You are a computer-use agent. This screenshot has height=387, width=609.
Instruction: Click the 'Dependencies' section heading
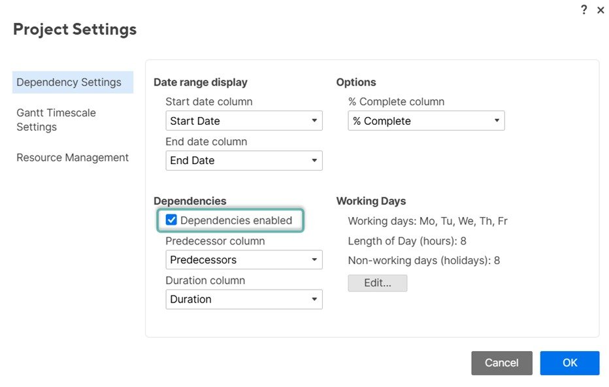(x=190, y=201)
